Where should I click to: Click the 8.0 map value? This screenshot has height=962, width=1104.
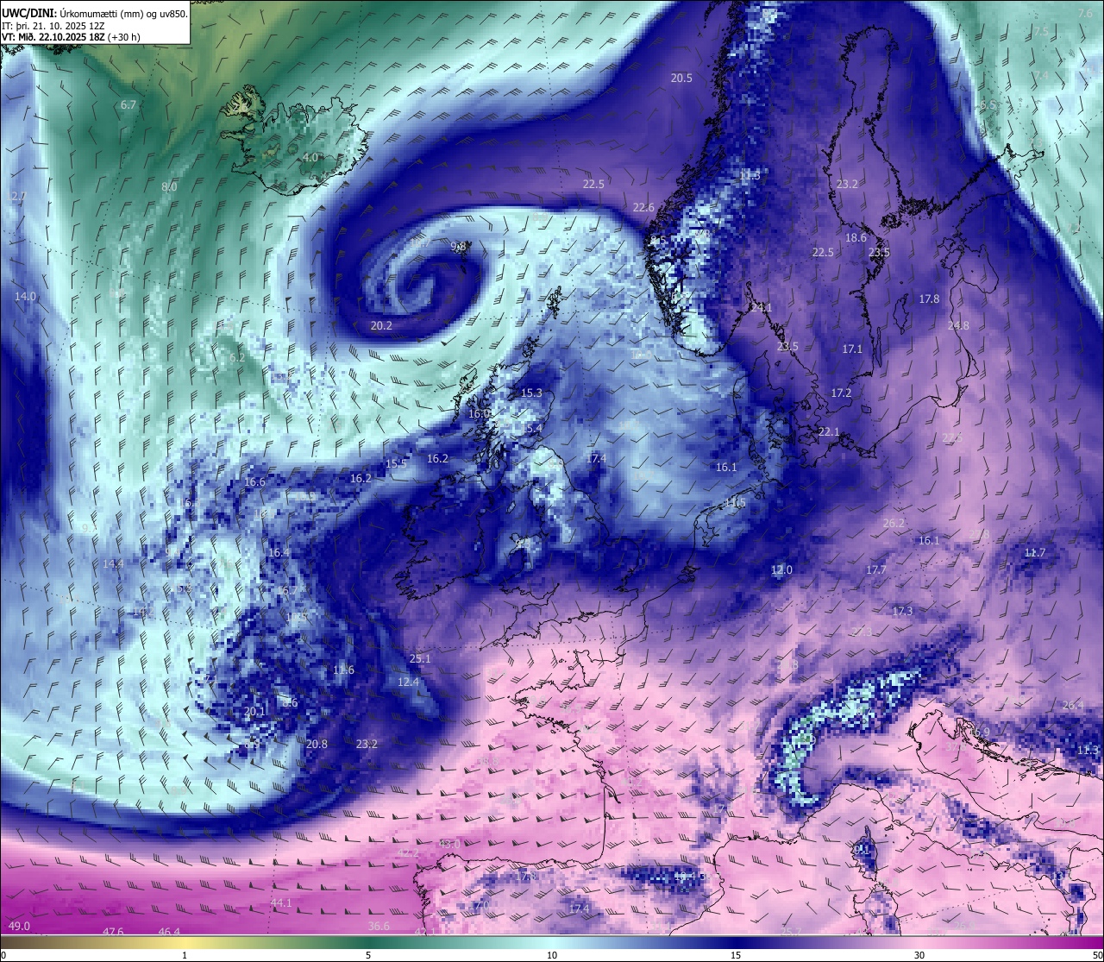(x=169, y=186)
